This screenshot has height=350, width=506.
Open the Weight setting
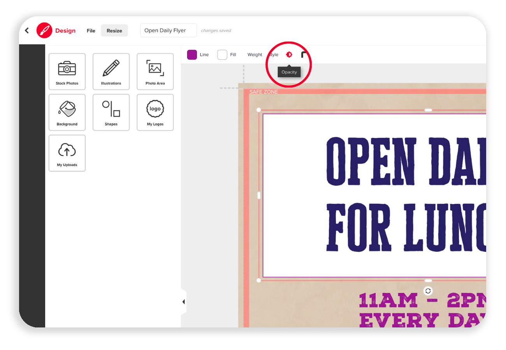[255, 55]
